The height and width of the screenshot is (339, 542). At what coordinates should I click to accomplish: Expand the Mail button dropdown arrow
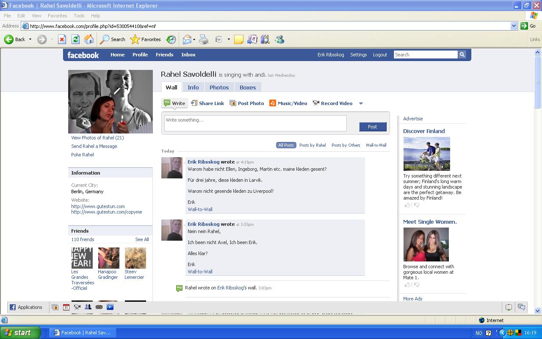(x=194, y=39)
